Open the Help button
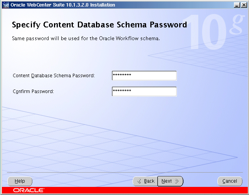Viewport: 249px width, 195px height. point(20,181)
